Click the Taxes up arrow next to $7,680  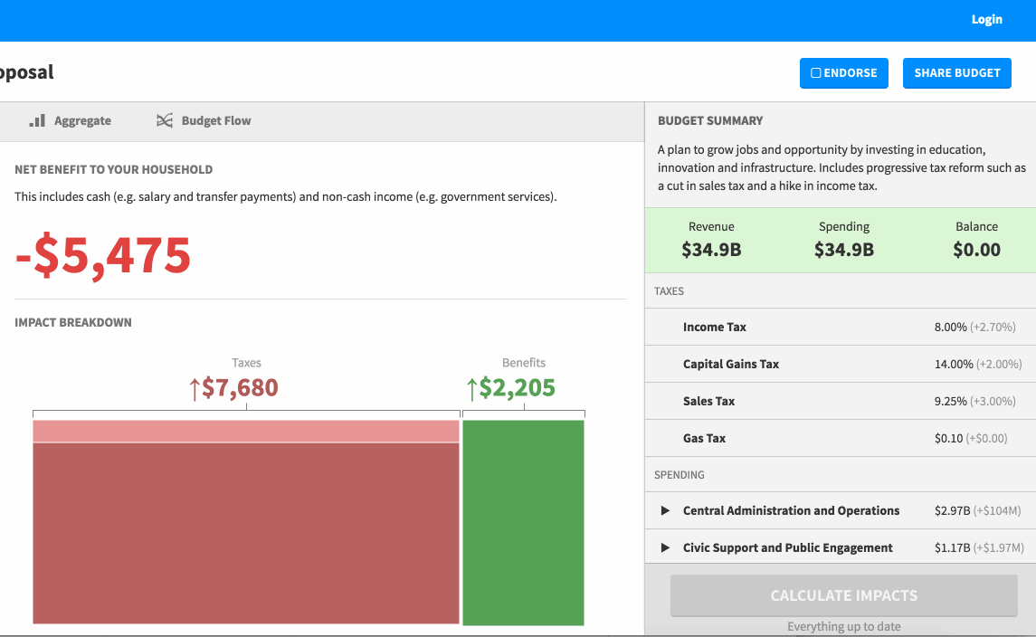194,389
